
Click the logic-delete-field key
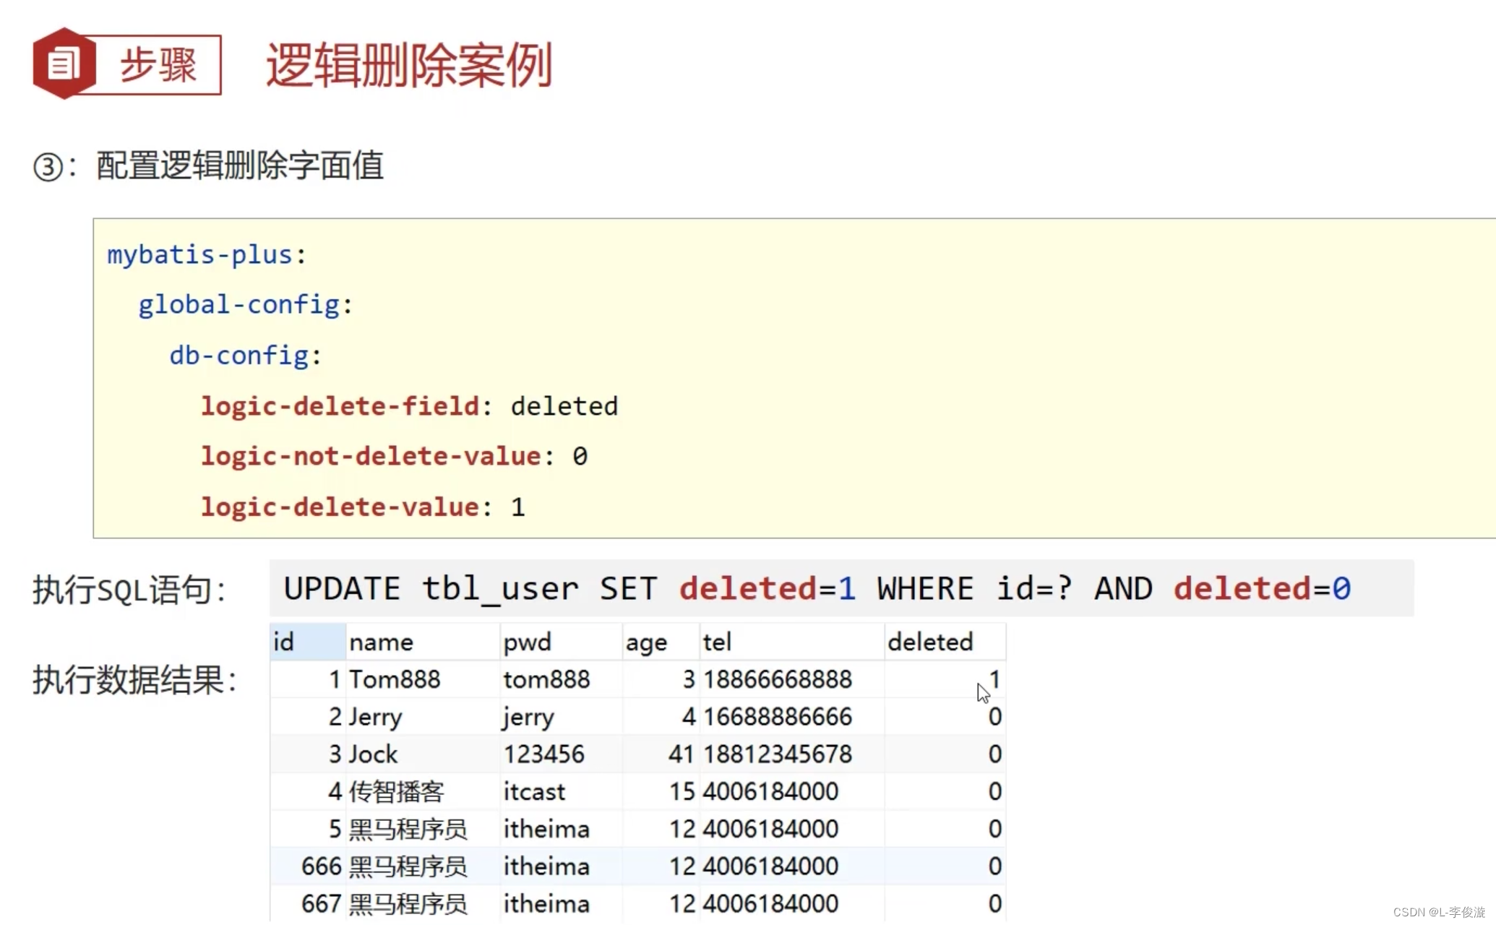(340, 406)
